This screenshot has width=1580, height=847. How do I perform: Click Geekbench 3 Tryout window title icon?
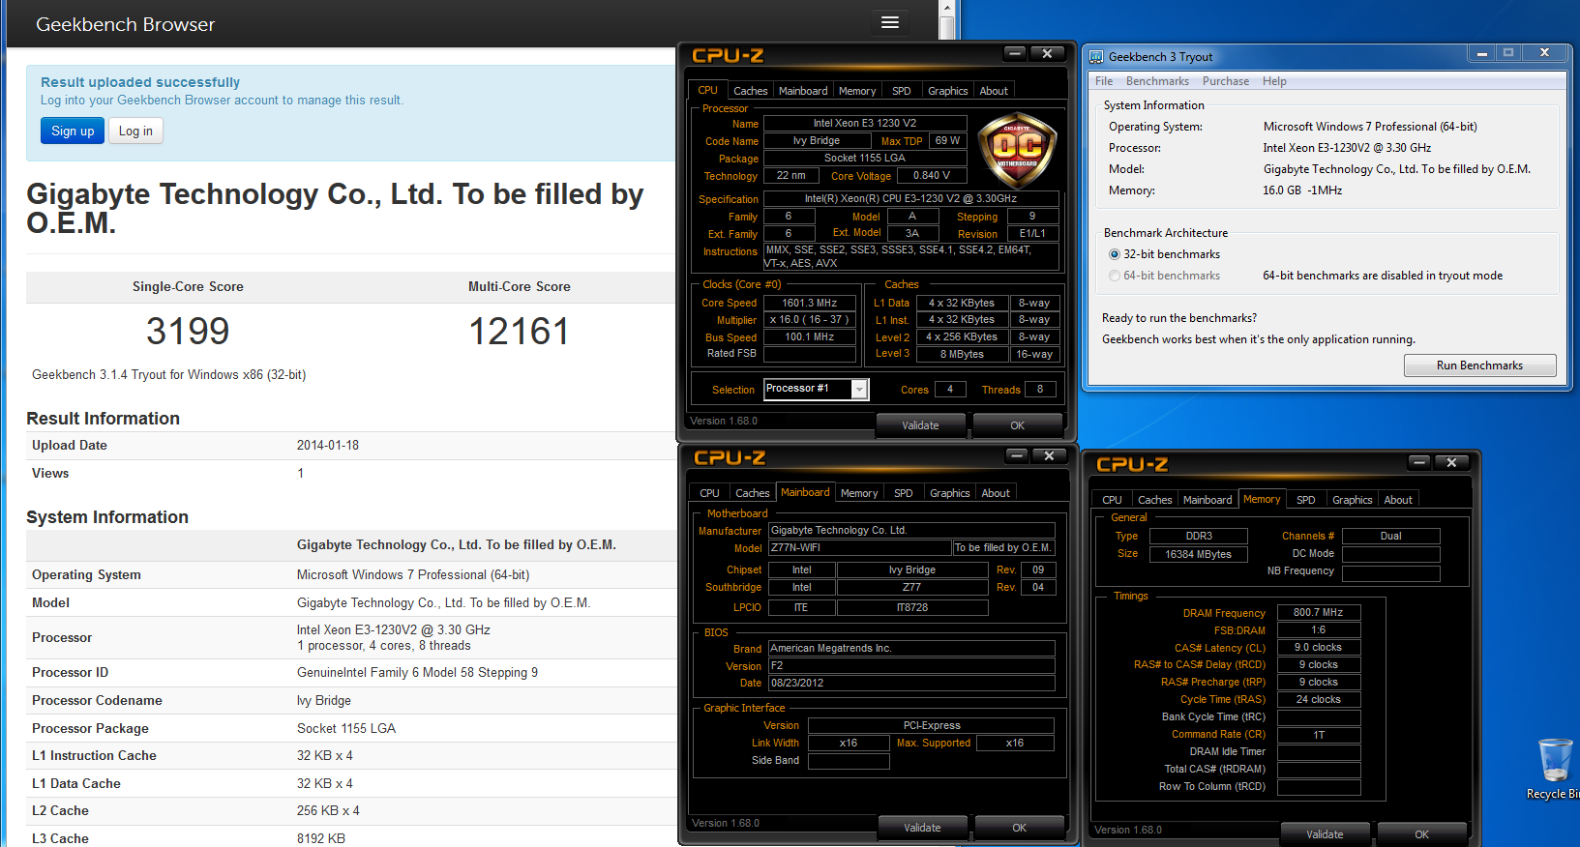(x=1096, y=56)
